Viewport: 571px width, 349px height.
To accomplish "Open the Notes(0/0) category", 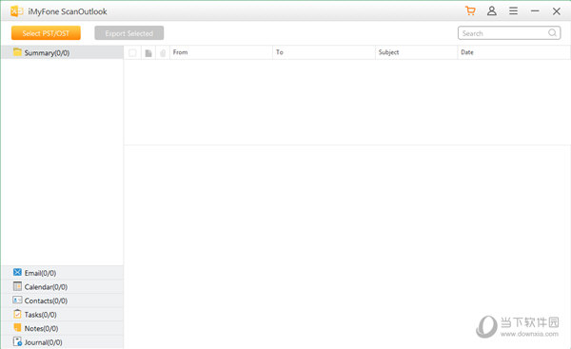I will pos(62,328).
